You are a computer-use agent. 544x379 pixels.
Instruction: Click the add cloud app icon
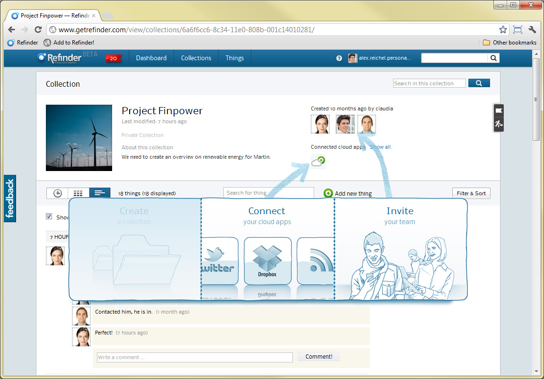(318, 162)
